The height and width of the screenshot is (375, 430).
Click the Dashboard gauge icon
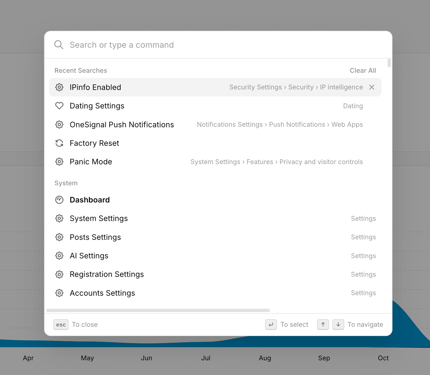(x=59, y=200)
